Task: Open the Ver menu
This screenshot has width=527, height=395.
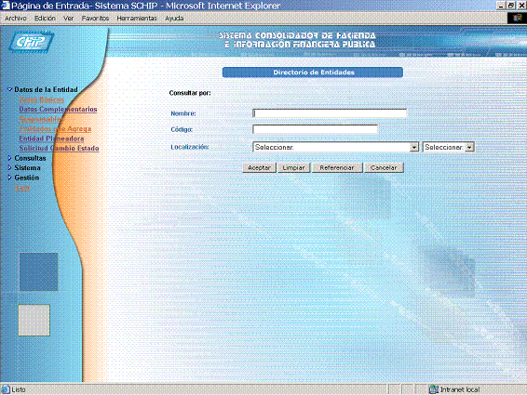Action: point(69,18)
